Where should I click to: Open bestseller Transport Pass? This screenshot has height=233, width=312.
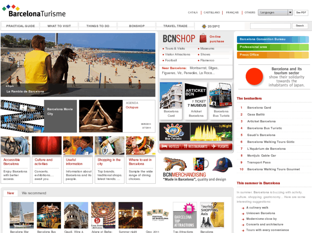pos(259,162)
